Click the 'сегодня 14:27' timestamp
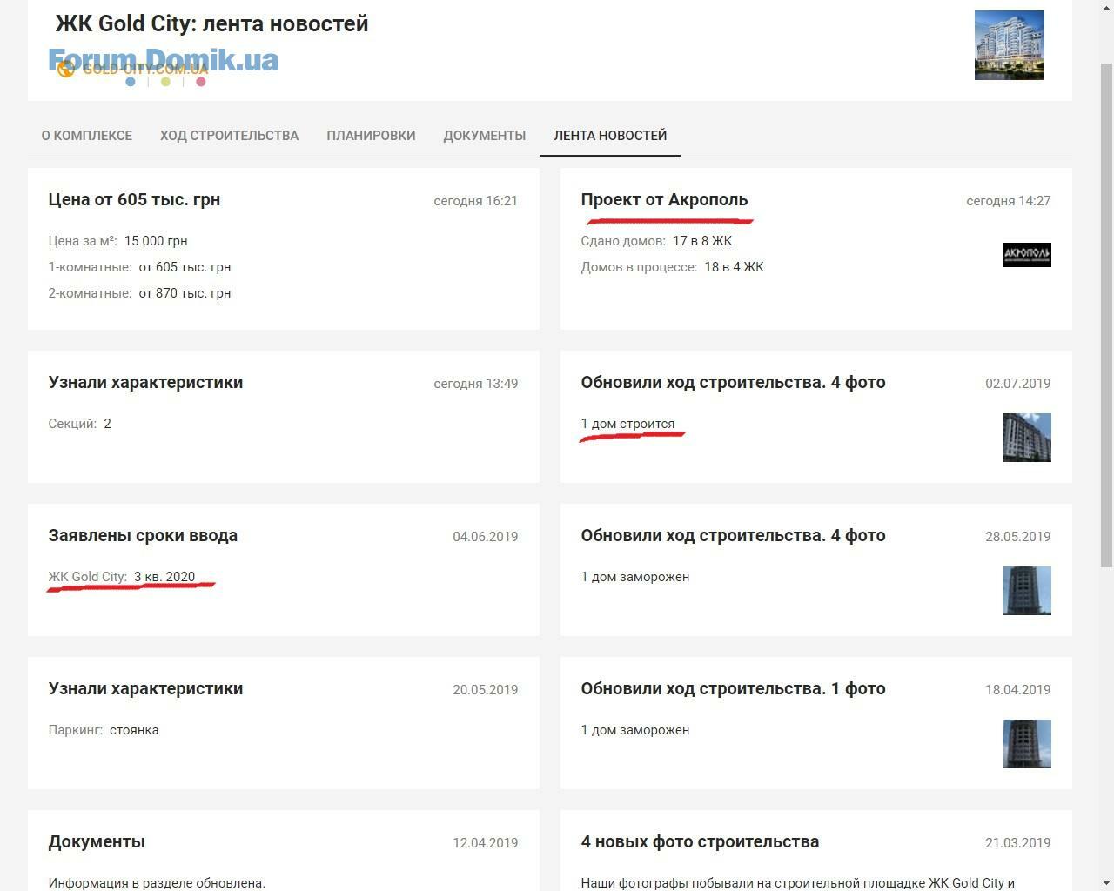The image size is (1114, 891). coord(1008,201)
